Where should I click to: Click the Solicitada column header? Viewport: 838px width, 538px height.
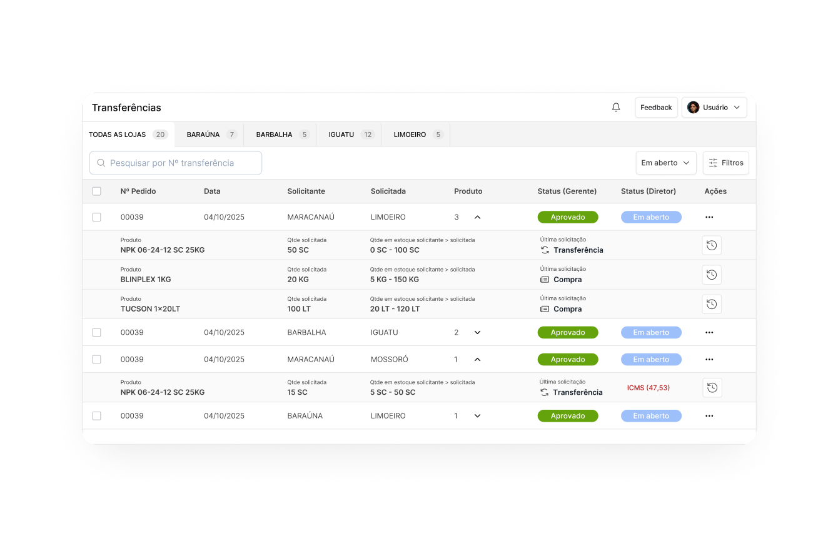(388, 191)
